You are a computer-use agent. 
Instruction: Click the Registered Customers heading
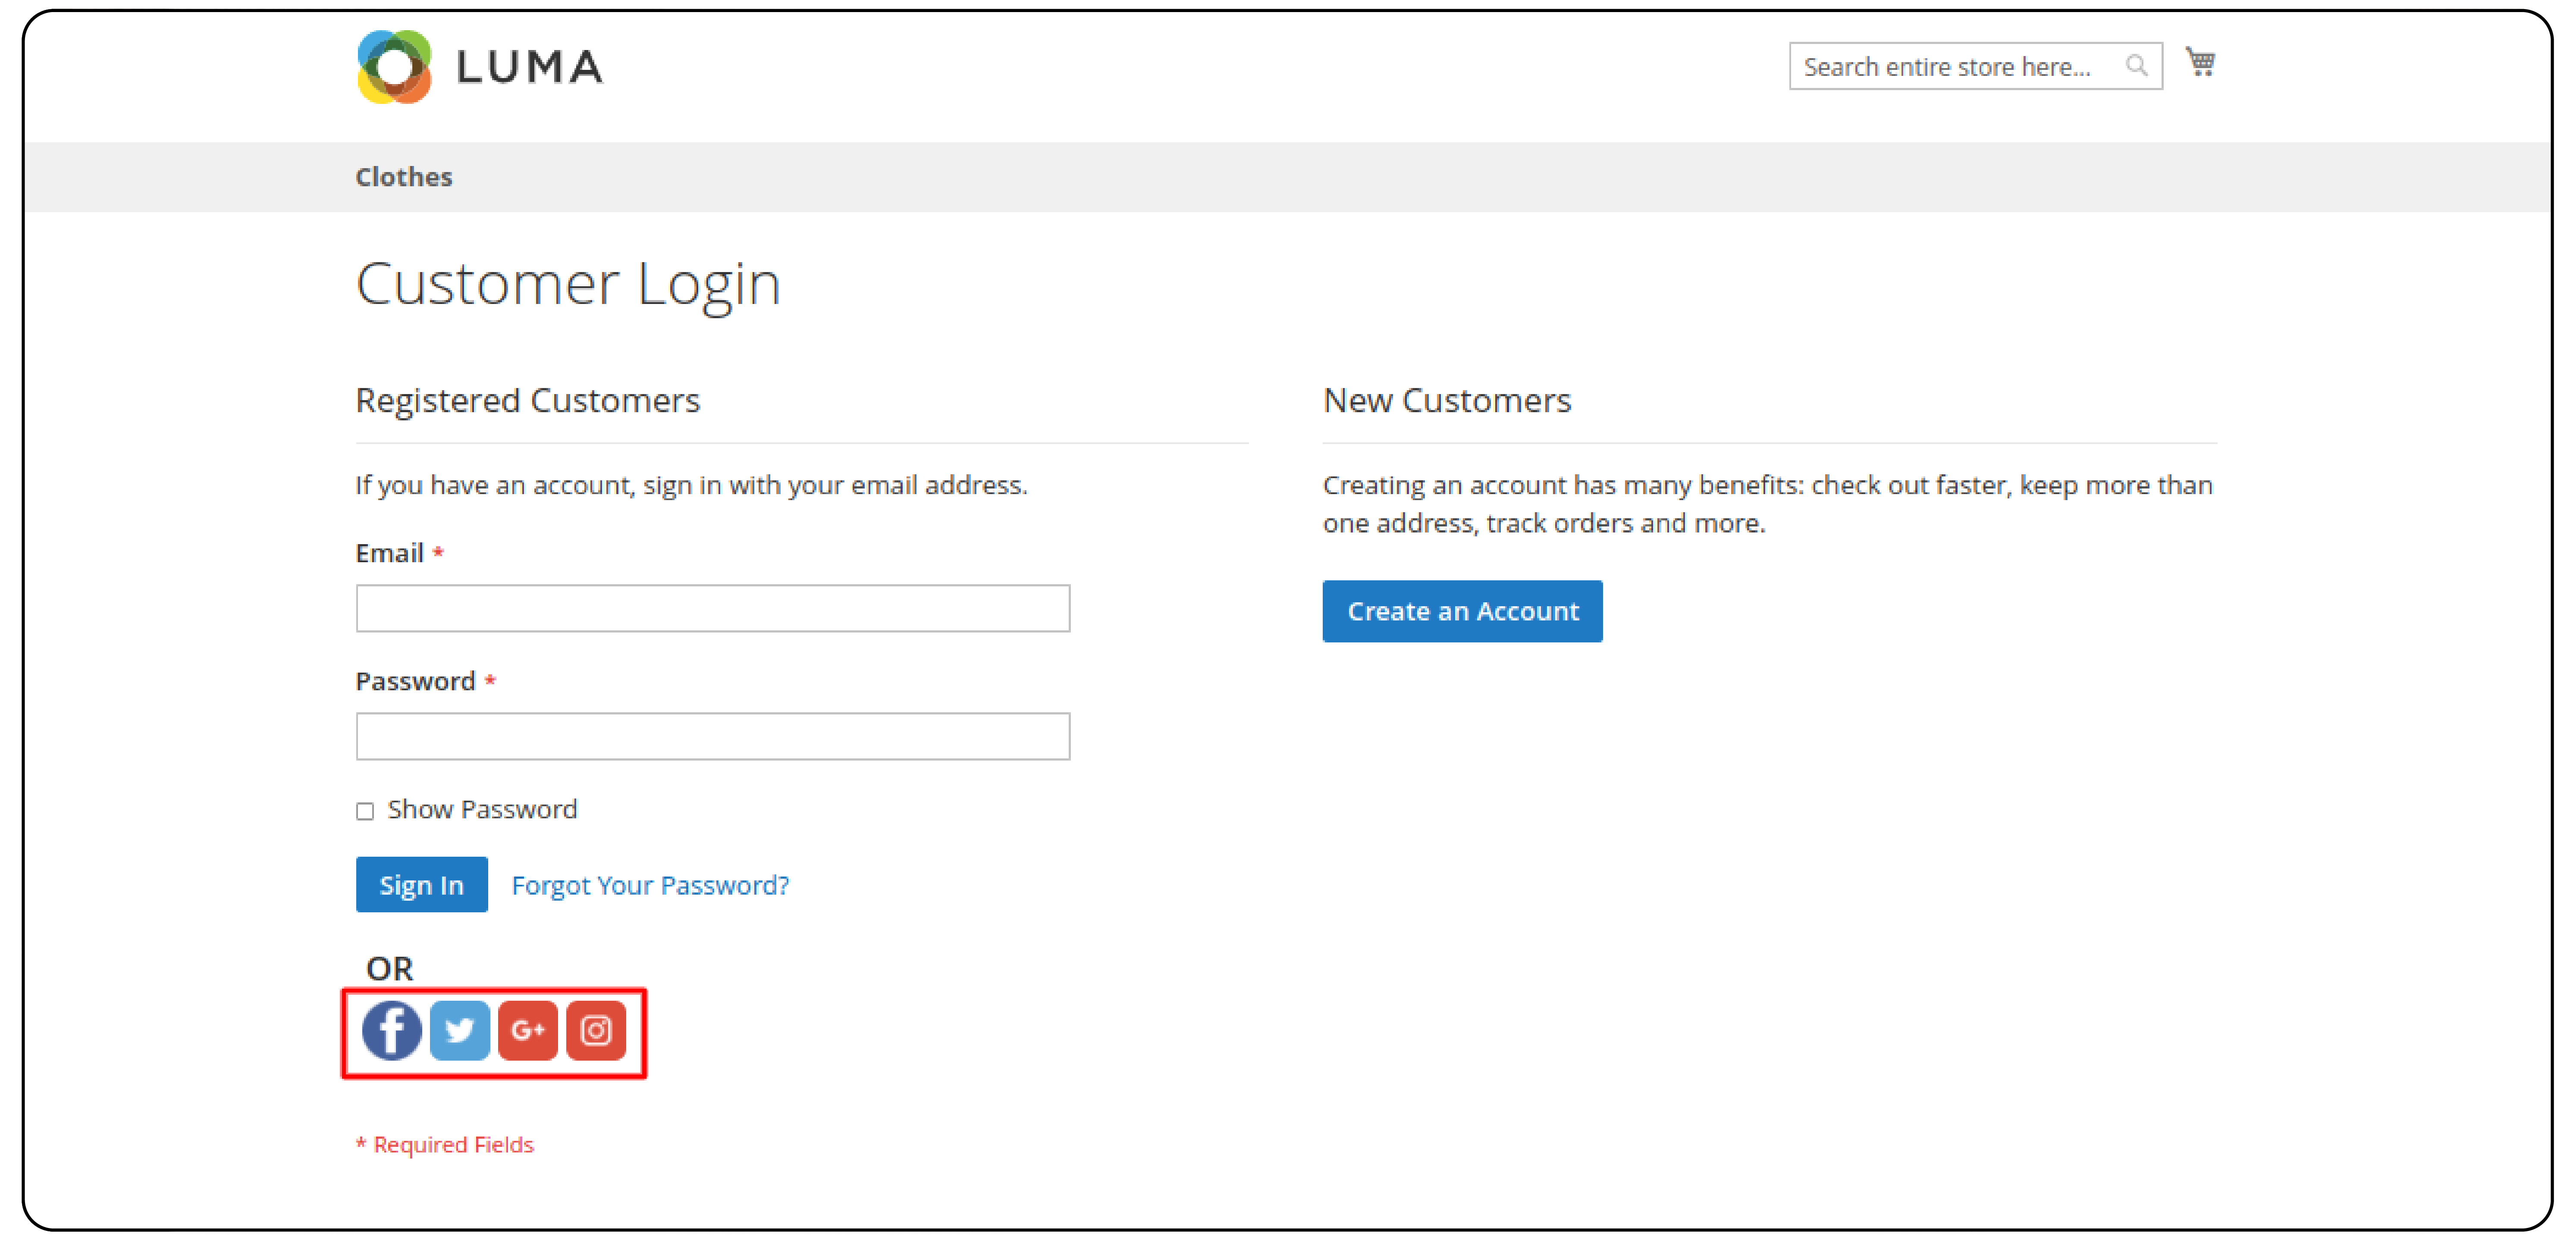(528, 400)
